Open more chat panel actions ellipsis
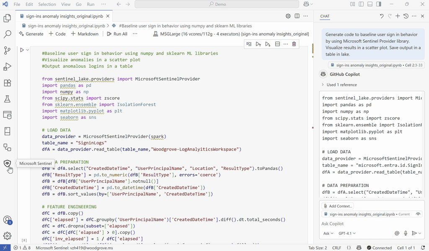429x251 pixels. tap(414, 16)
